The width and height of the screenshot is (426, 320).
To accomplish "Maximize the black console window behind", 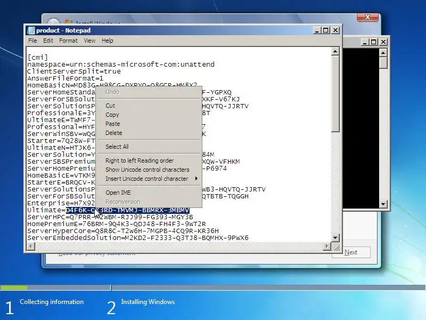I will click(374, 42).
